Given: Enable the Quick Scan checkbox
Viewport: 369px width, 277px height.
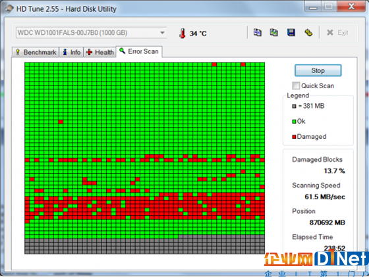Looking at the screenshot, I should (296, 86).
